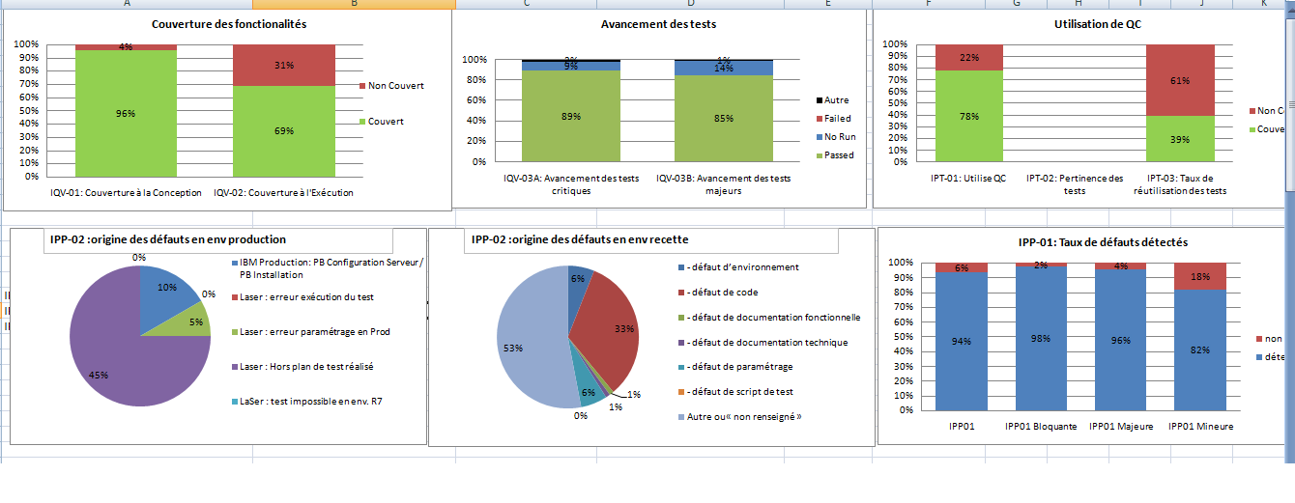
Task: Click legend 'Autre ou « non renseigné »'
Action: (x=739, y=417)
